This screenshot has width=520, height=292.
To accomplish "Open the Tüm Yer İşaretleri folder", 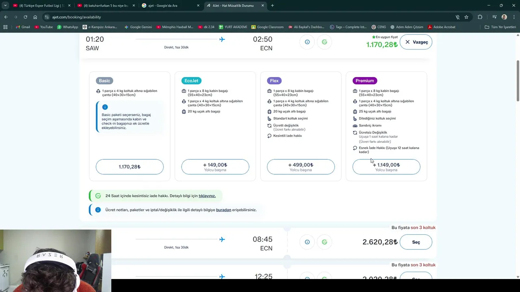I will (x=500, y=27).
